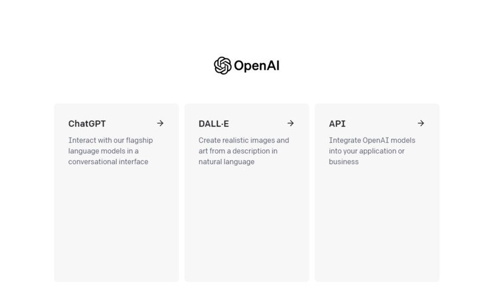Select the DALL·E card title
This screenshot has width=503, height=303.
tap(214, 124)
